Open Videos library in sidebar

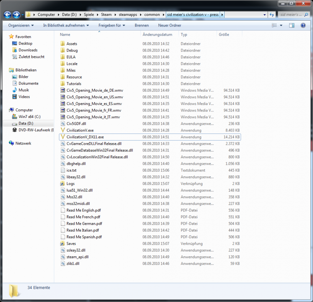click(x=24, y=97)
